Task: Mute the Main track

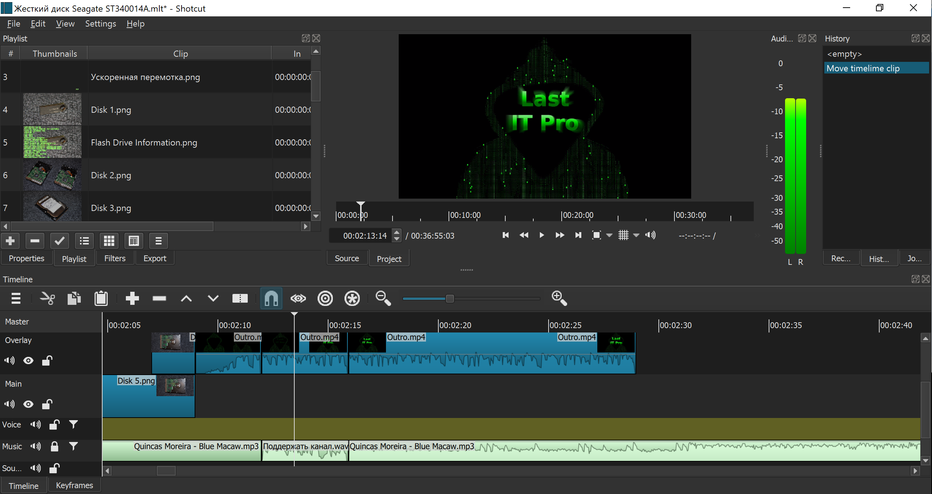Action: [9, 404]
